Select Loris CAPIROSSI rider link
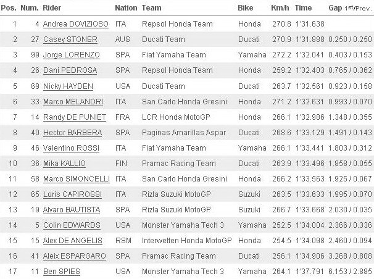Viewport: 374px width, 279px height. [x=72, y=194]
